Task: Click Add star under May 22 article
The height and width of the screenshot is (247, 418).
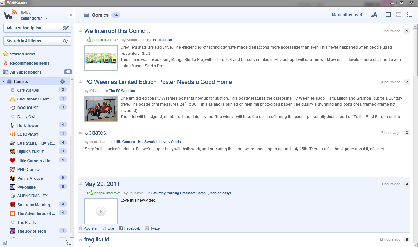Action: pos(88,228)
